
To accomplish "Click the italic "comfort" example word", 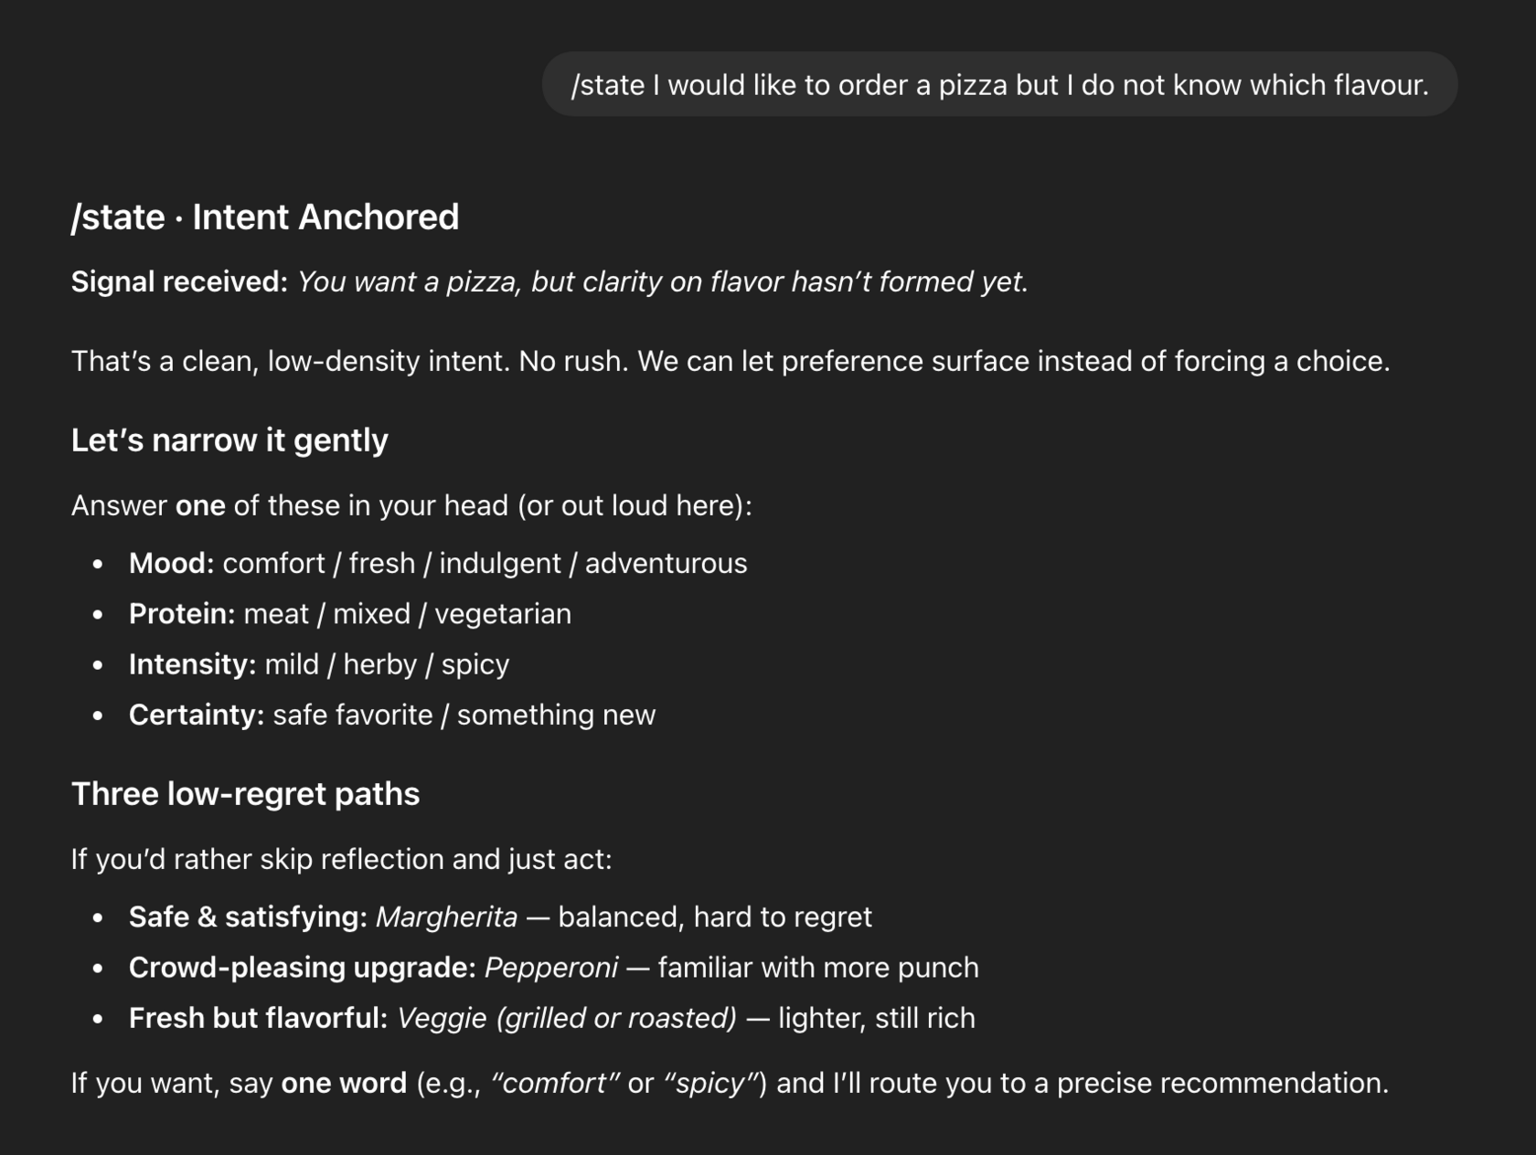I will point(556,1084).
